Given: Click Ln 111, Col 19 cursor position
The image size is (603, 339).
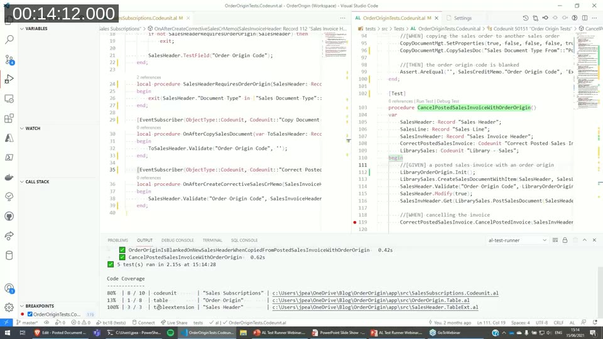Looking at the screenshot, I should 491,323.
